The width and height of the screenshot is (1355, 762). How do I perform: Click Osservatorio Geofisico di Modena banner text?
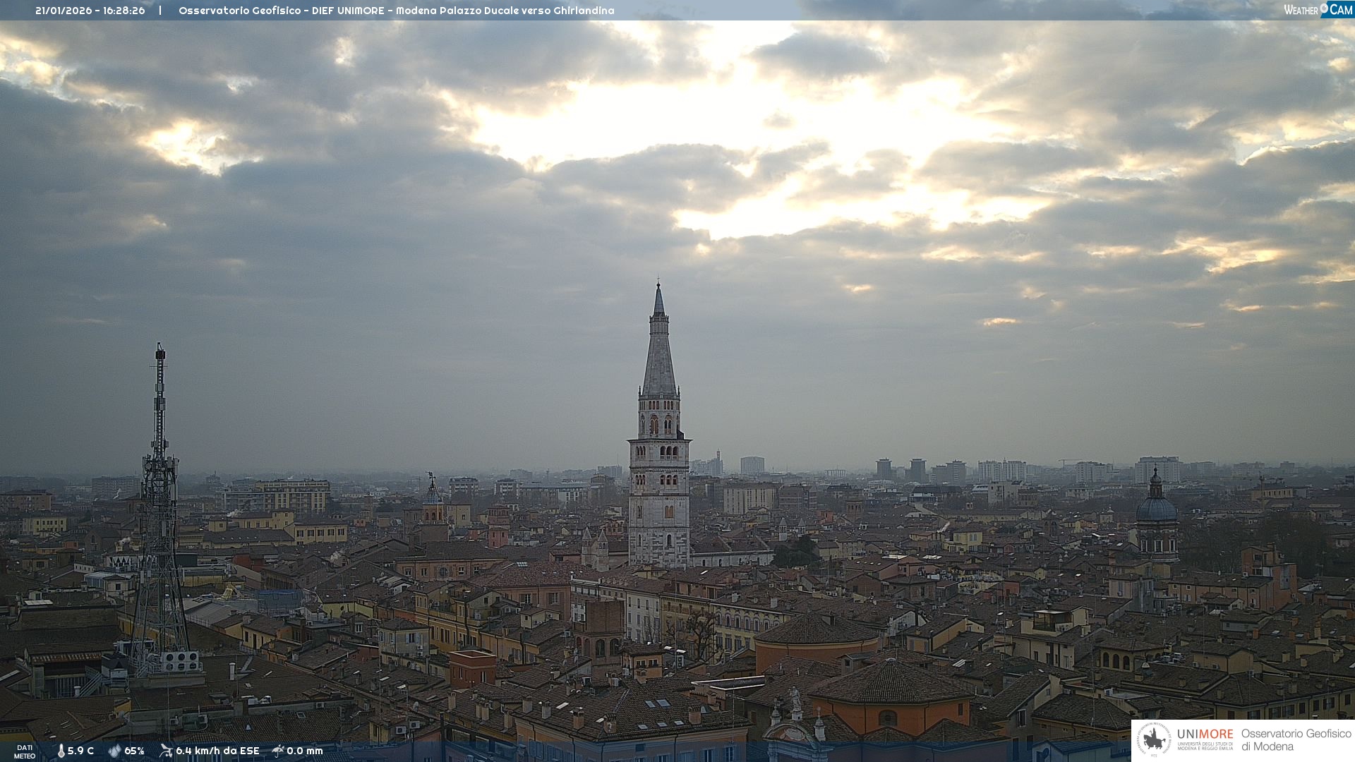pyautogui.click(x=1296, y=740)
